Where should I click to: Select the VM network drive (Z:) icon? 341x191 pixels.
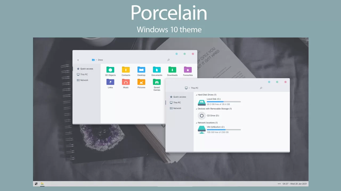pos(202,130)
